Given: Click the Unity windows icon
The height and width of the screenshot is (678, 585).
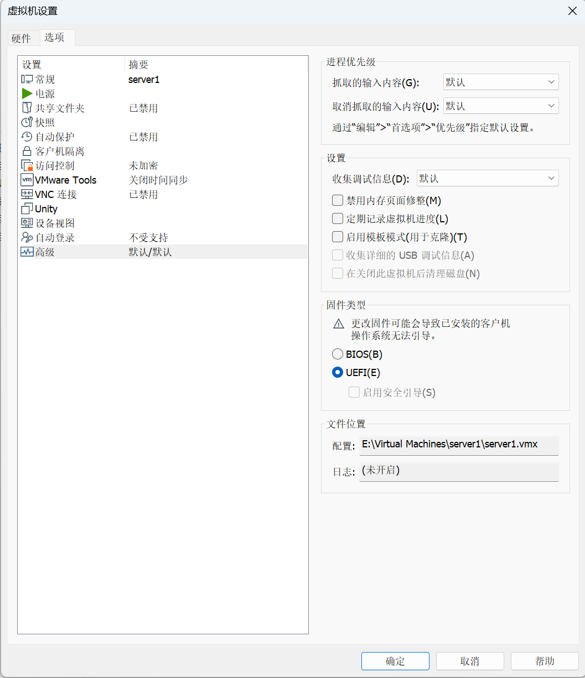Looking at the screenshot, I should pos(27,209).
